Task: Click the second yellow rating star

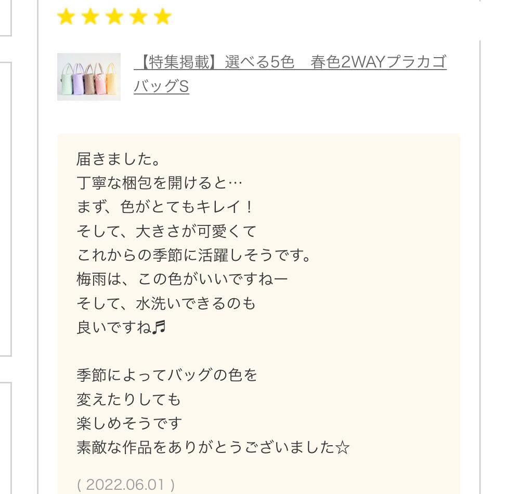Action: point(90,17)
